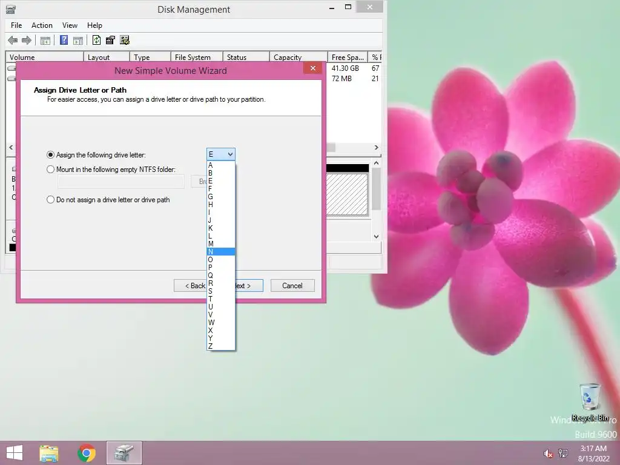Choose drive letter Z at the list bottom
The height and width of the screenshot is (465, 620).
[x=220, y=346]
